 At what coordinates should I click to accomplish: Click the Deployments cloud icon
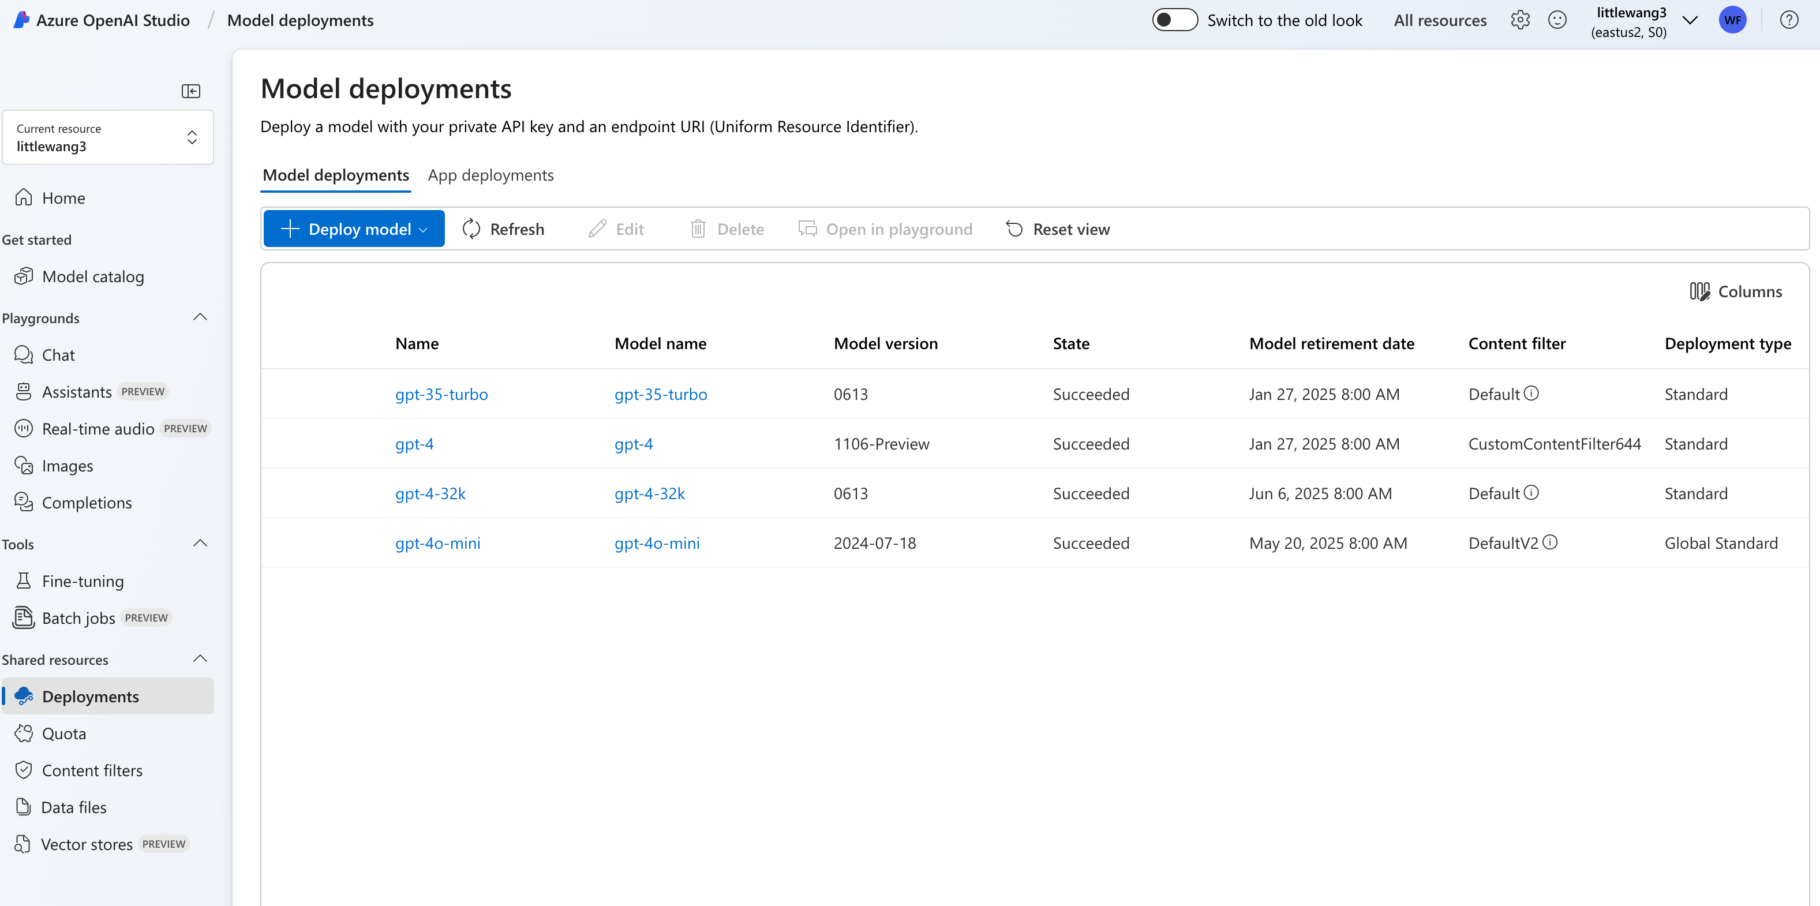click(23, 696)
